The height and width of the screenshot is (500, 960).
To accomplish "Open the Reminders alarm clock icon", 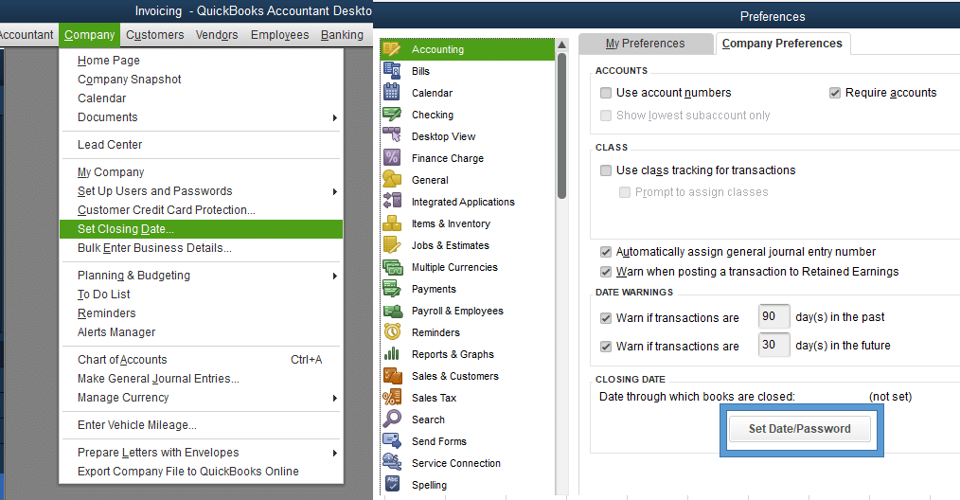I will point(392,332).
